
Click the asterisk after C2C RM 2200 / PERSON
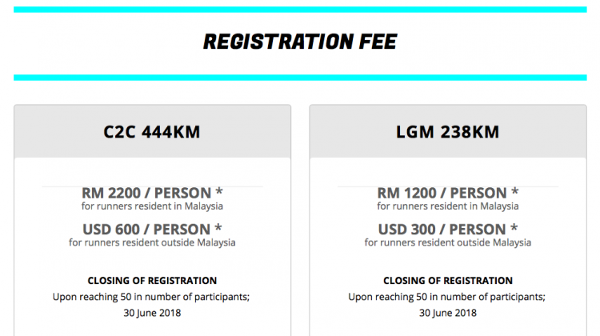coord(219,191)
